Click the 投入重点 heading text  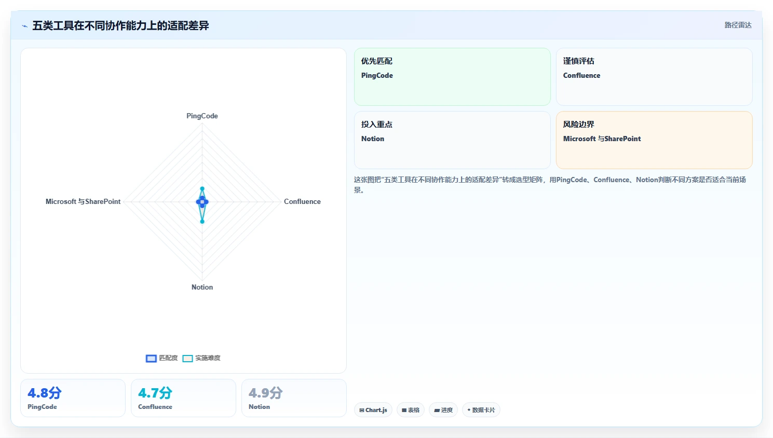point(377,125)
